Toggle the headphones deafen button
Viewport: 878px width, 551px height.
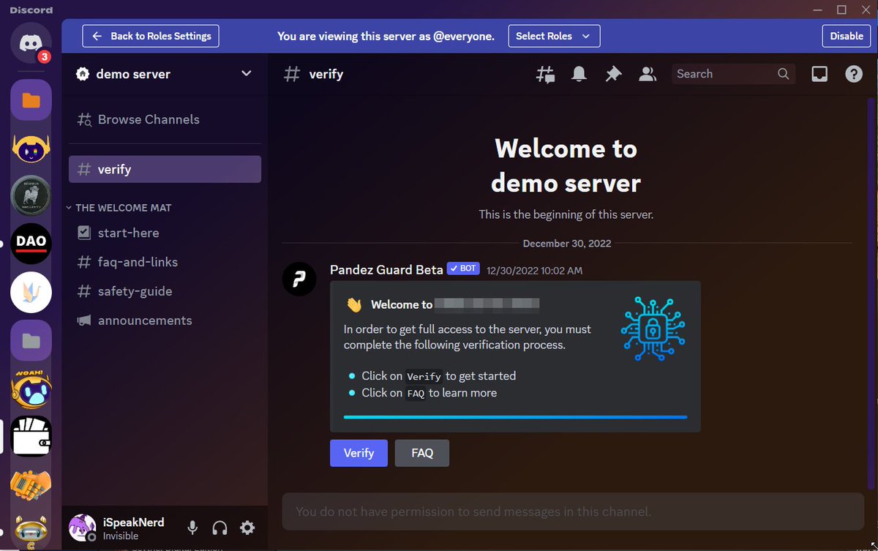[x=219, y=528]
